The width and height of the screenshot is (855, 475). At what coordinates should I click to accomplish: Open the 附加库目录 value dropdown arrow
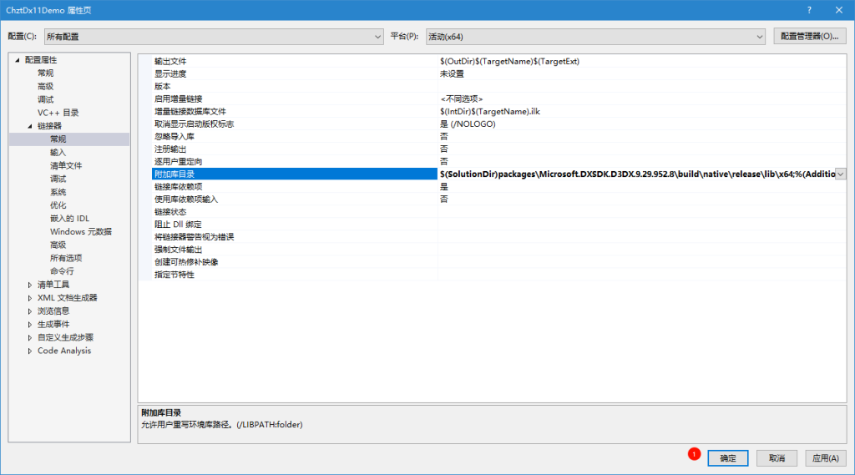click(840, 174)
